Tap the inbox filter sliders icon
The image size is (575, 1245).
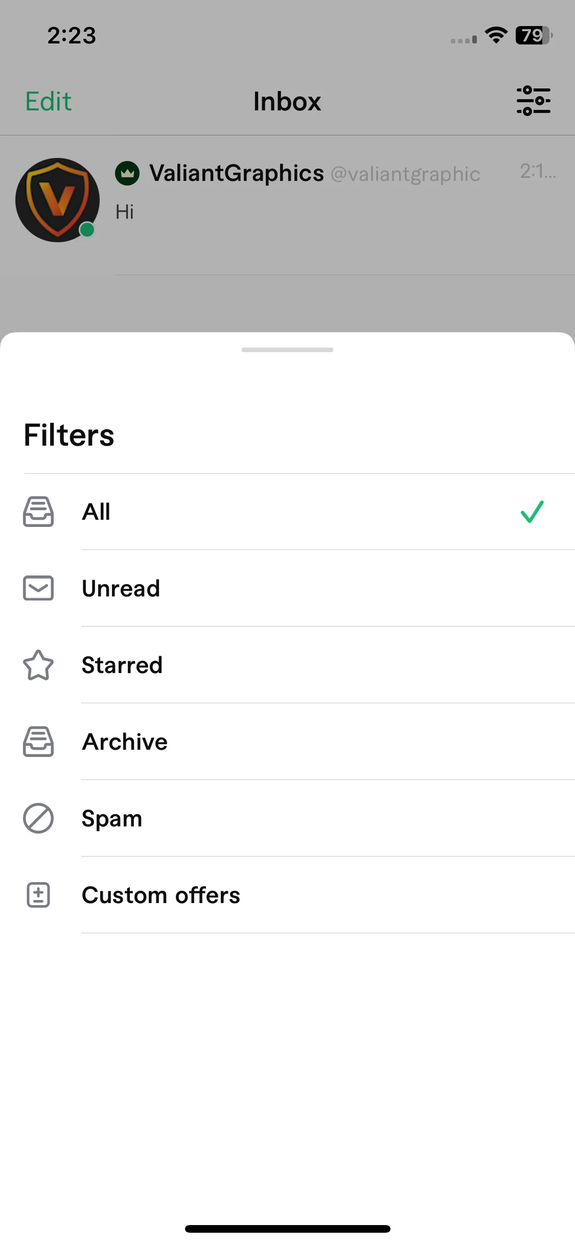click(533, 101)
